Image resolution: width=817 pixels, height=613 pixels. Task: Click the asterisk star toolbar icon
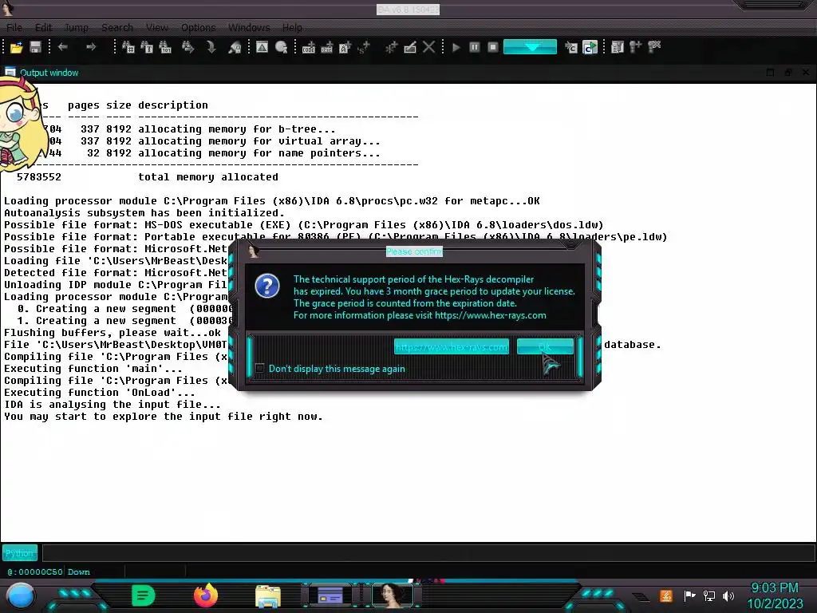(391, 47)
